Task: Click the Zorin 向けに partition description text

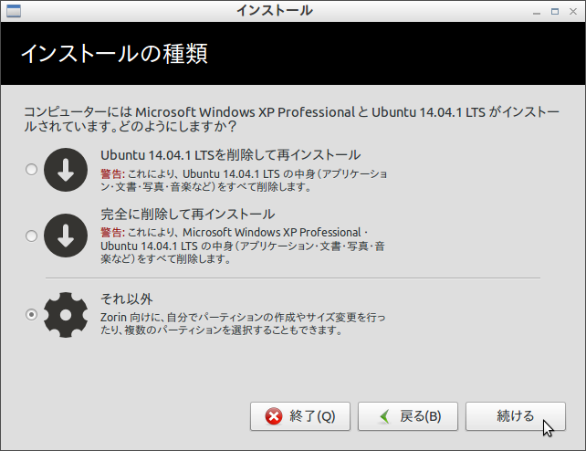Action: tap(243, 323)
